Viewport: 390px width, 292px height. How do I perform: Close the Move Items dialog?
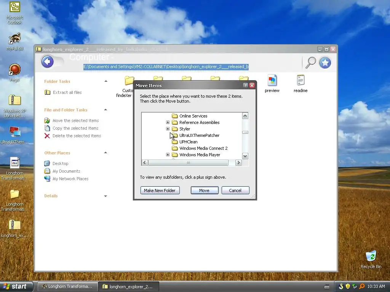pyautogui.click(x=252, y=86)
